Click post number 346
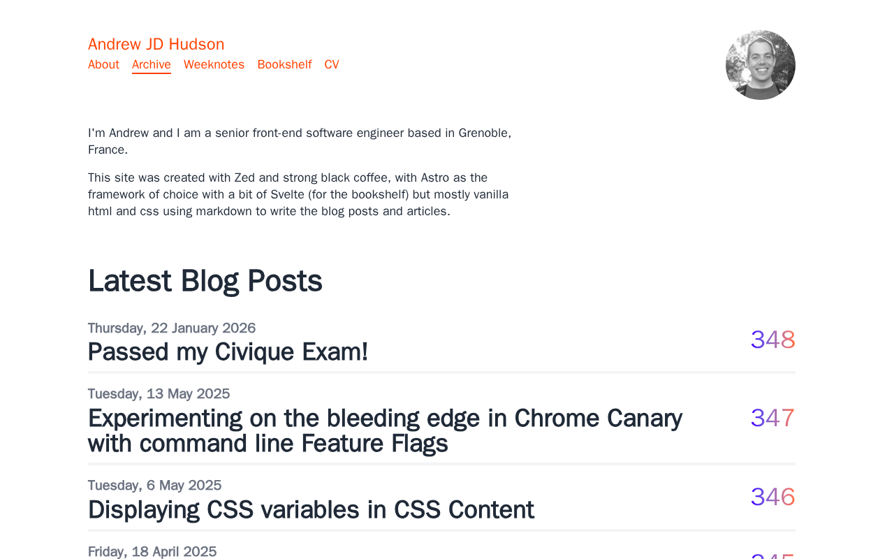This screenshot has height=559, width=894. [x=772, y=498]
